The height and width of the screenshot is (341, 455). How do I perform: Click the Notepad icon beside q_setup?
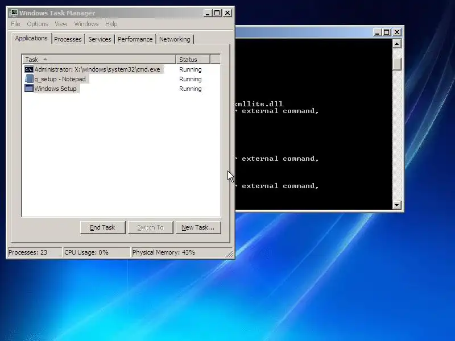pyautogui.click(x=29, y=79)
